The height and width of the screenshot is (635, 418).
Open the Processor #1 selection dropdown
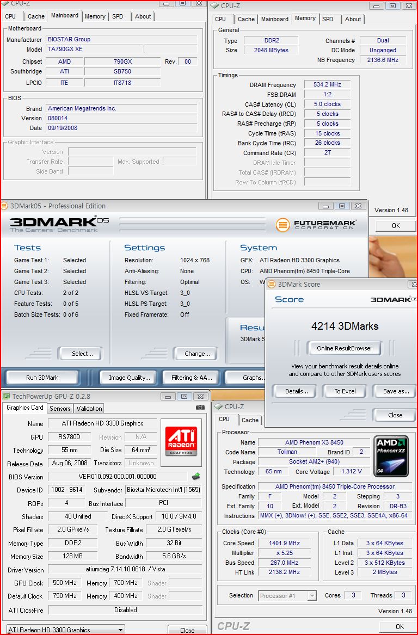tap(311, 595)
